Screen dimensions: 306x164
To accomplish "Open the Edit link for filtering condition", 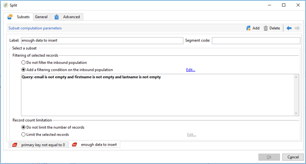I will point(191,70).
